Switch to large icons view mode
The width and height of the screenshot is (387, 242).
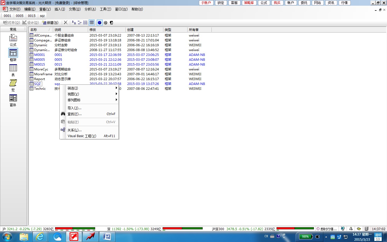74,23
